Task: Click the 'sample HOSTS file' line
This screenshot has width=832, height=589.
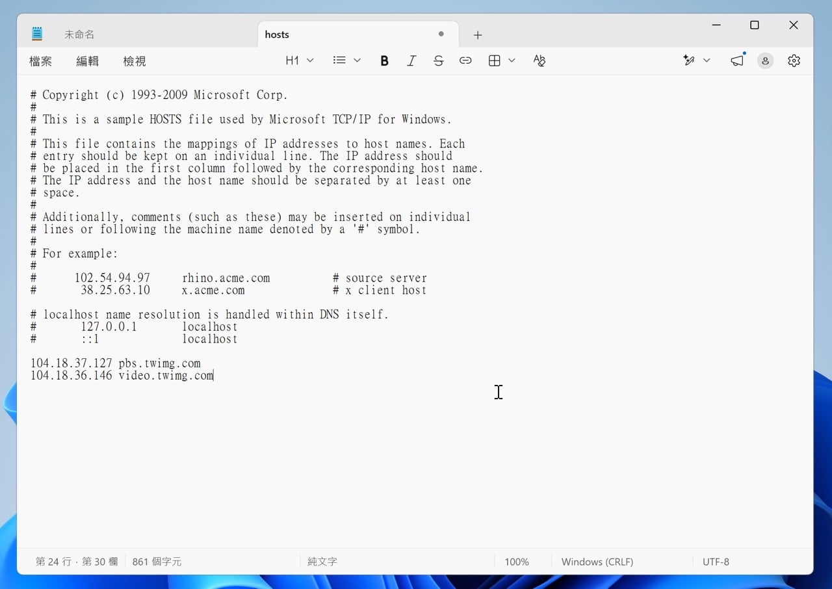Action: click(x=241, y=120)
